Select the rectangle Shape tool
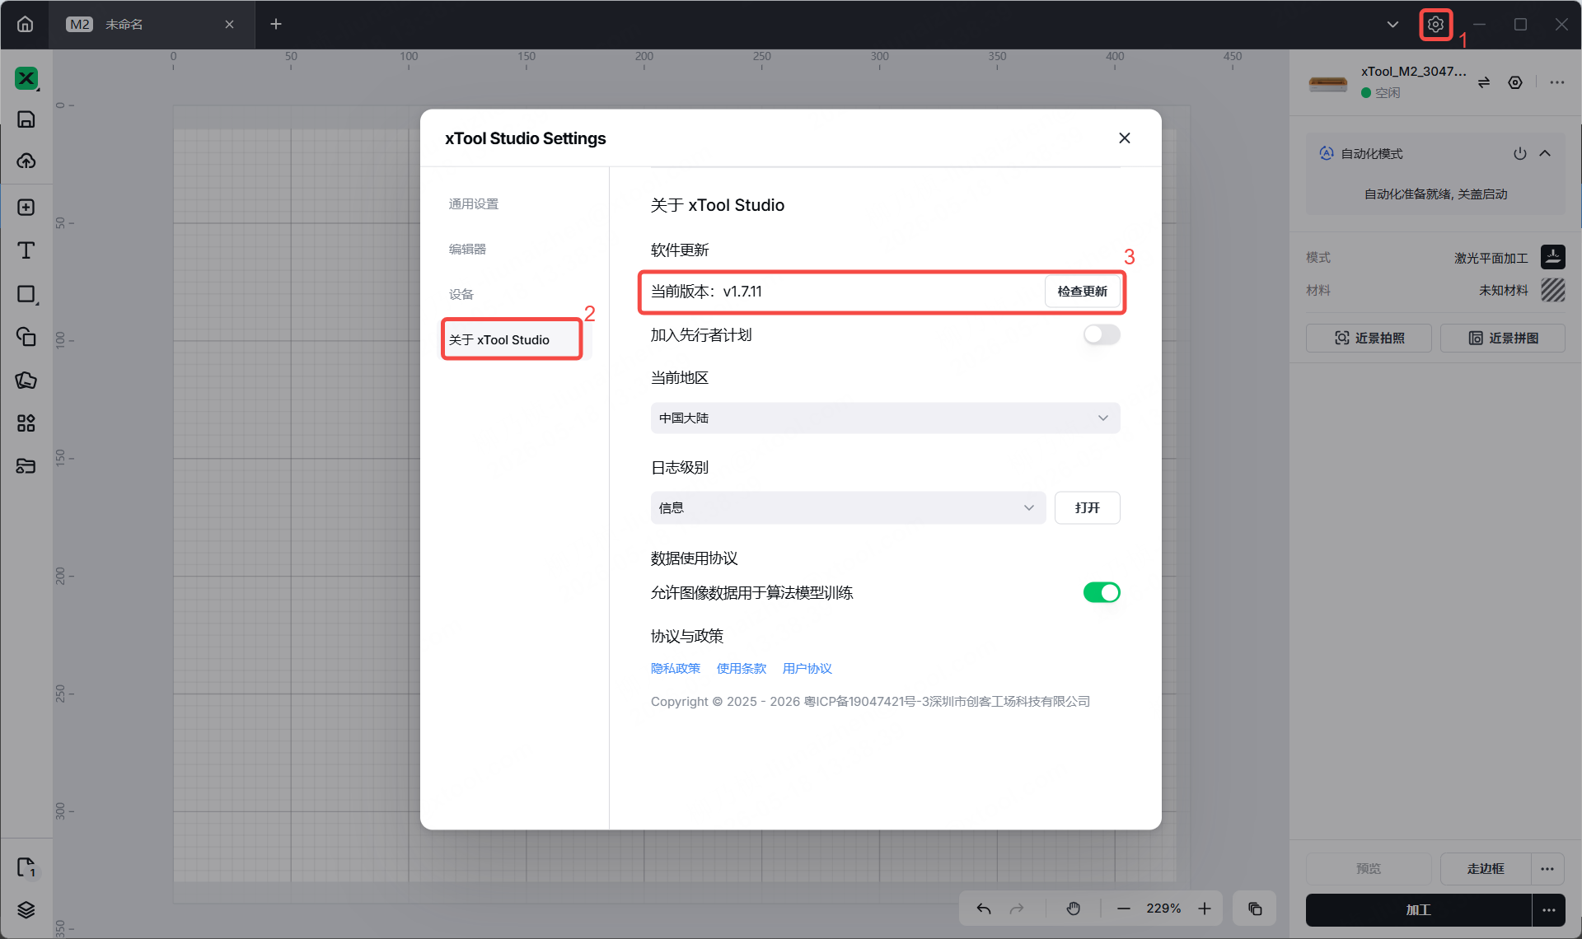The height and width of the screenshot is (939, 1582). (26, 294)
